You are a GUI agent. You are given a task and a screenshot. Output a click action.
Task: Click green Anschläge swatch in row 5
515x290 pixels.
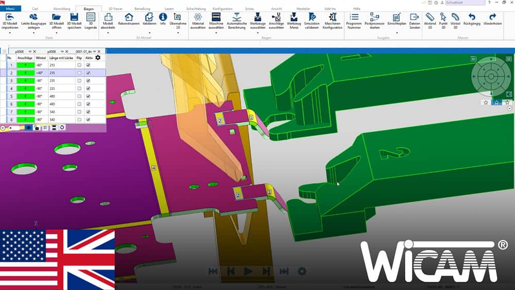point(25,96)
